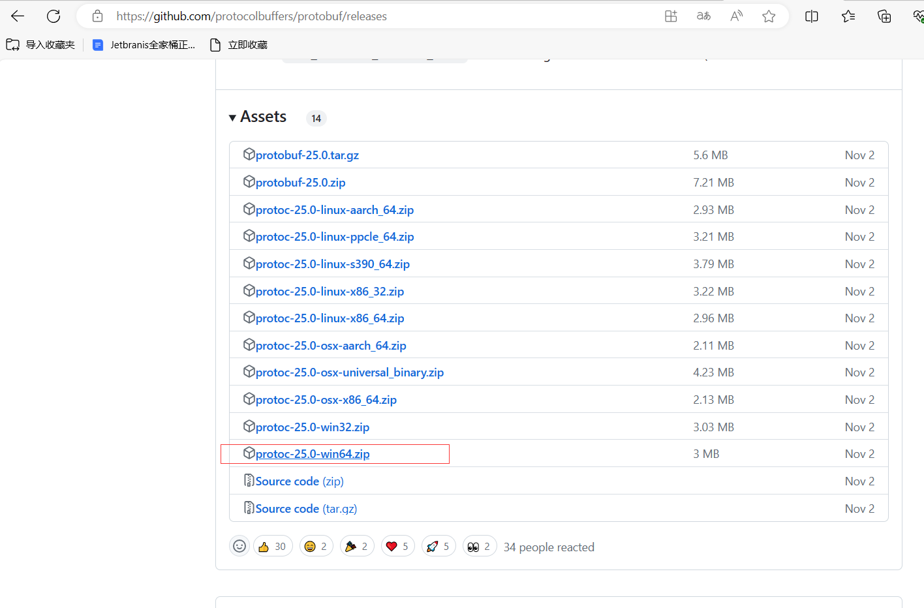Click the Assets count badge 14
Image resolution: width=924 pixels, height=608 pixels.
click(x=316, y=118)
